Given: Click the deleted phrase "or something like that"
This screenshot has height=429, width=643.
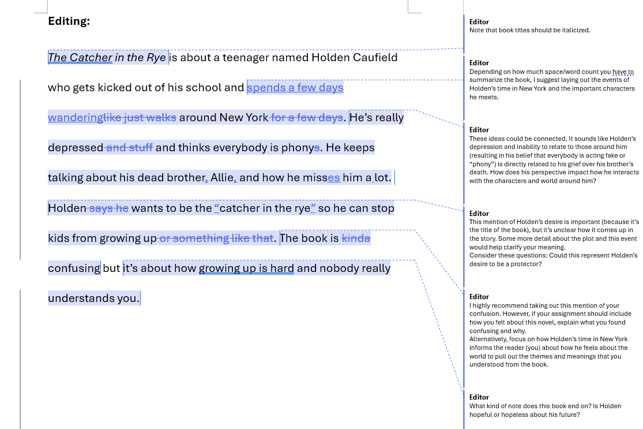Looking at the screenshot, I should click(x=216, y=238).
